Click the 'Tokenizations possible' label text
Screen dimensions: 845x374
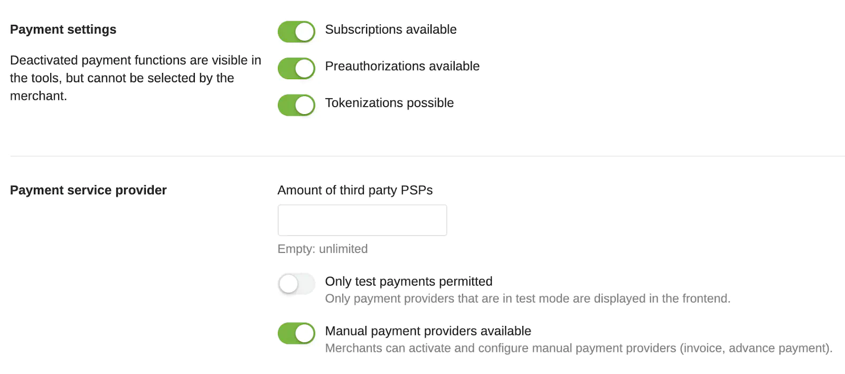pyautogui.click(x=389, y=103)
